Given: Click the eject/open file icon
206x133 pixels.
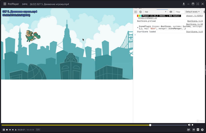Looking at the screenshot, I should pyautogui.click(x=16, y=130).
